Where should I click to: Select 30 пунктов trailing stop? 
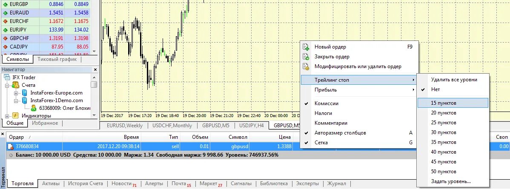[x=453, y=132]
